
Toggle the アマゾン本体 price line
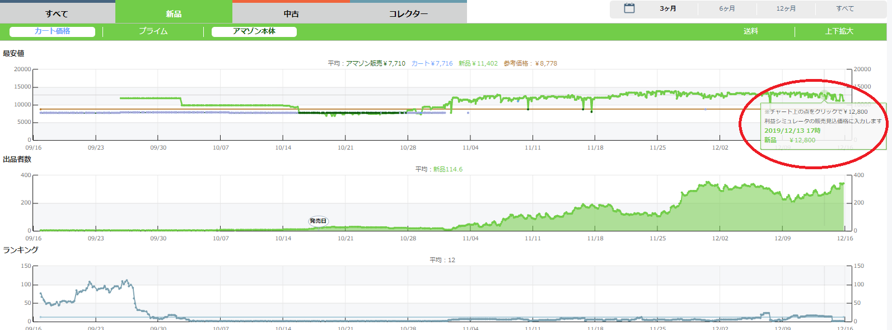click(x=254, y=31)
